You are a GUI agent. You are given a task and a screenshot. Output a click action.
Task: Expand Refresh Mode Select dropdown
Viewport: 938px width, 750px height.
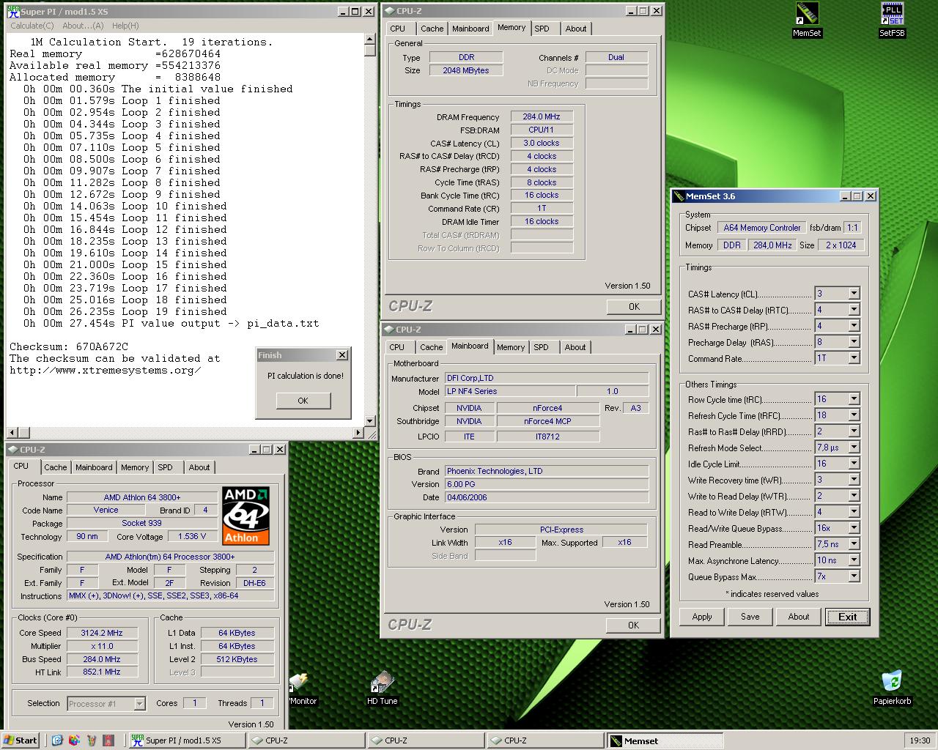tap(854, 448)
